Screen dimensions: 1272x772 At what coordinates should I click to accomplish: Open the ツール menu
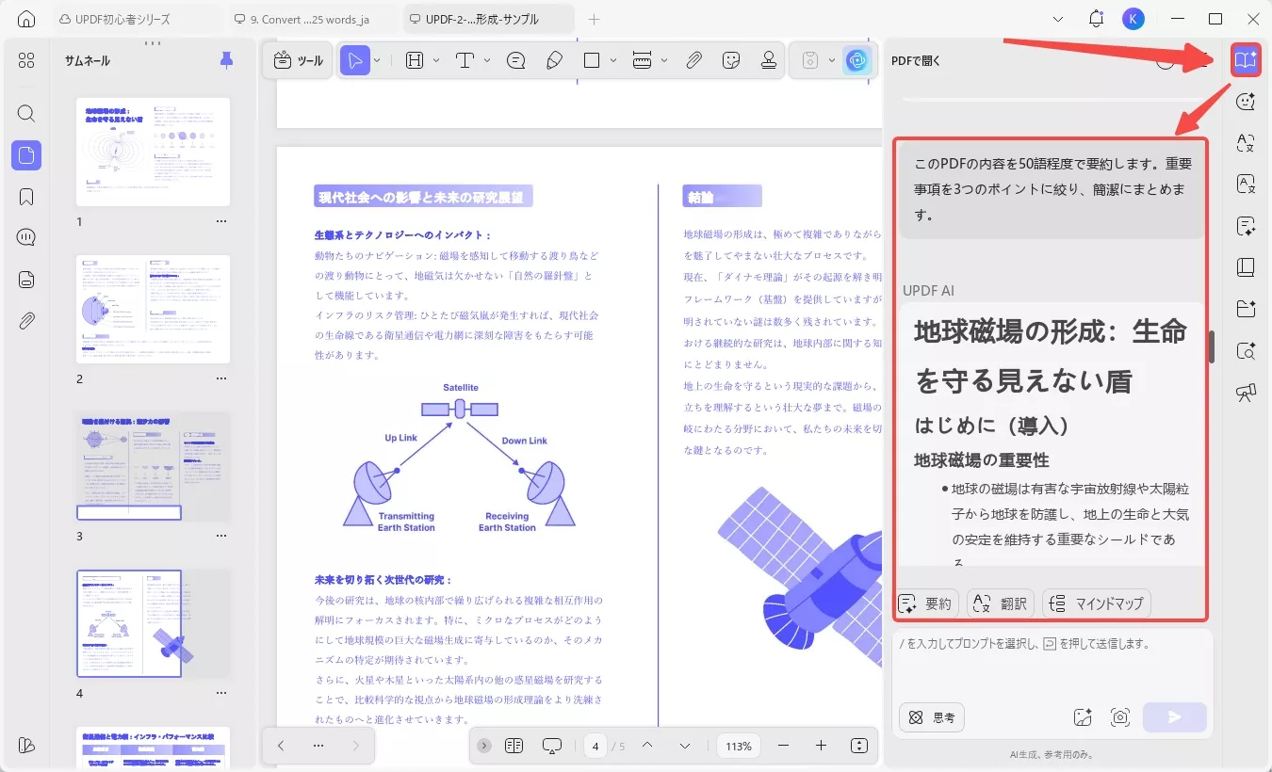(x=298, y=59)
